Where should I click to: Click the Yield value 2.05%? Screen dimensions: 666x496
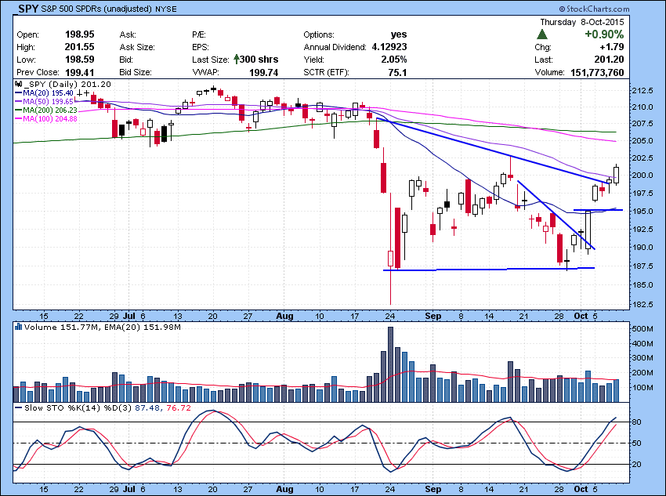(x=394, y=60)
